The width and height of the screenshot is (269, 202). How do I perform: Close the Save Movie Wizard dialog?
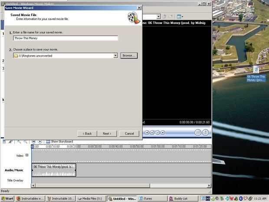pos(139,8)
